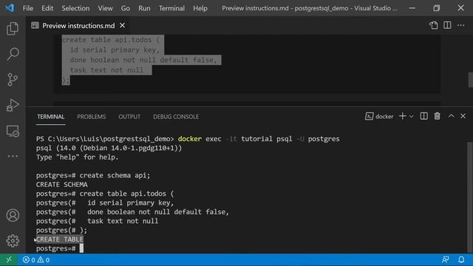473x266 pixels.
Task: Click the editor preview scrollbar thumb
Action: (x=470, y=80)
